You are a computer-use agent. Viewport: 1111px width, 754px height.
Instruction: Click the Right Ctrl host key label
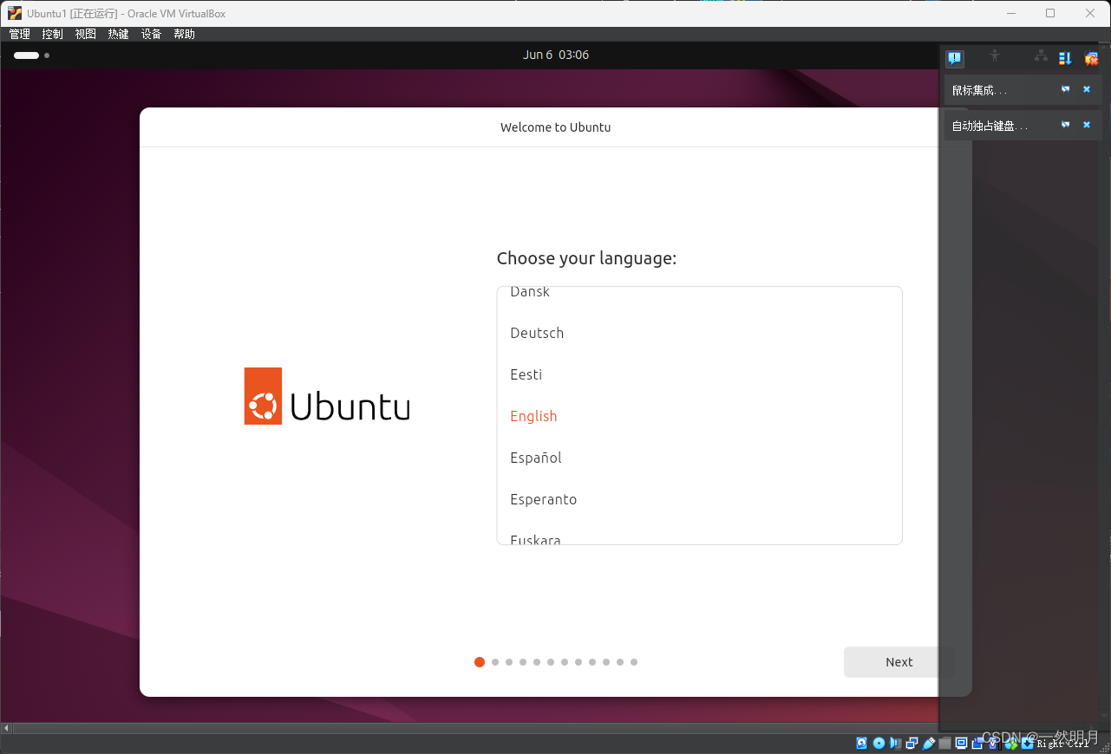(1062, 744)
